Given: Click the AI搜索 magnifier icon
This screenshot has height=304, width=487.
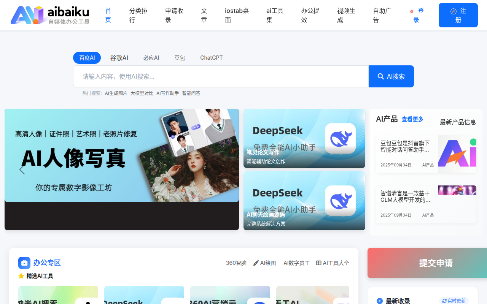Looking at the screenshot, I should (380, 76).
